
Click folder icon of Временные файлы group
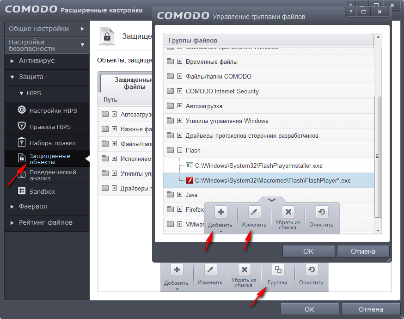coord(170,61)
